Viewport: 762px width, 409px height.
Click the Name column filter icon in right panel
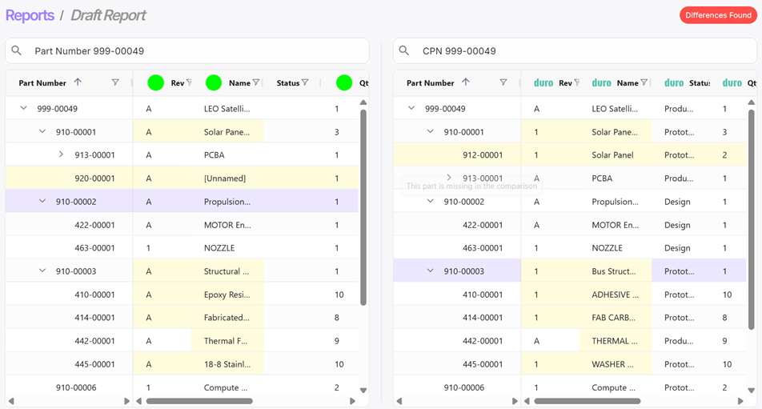point(644,82)
